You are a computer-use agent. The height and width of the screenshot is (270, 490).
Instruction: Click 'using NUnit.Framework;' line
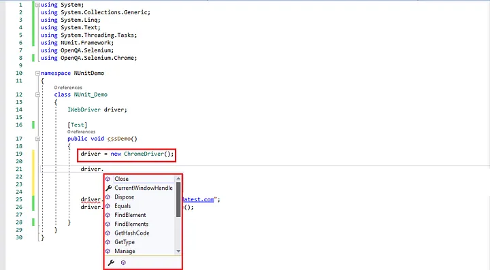[x=77, y=43]
